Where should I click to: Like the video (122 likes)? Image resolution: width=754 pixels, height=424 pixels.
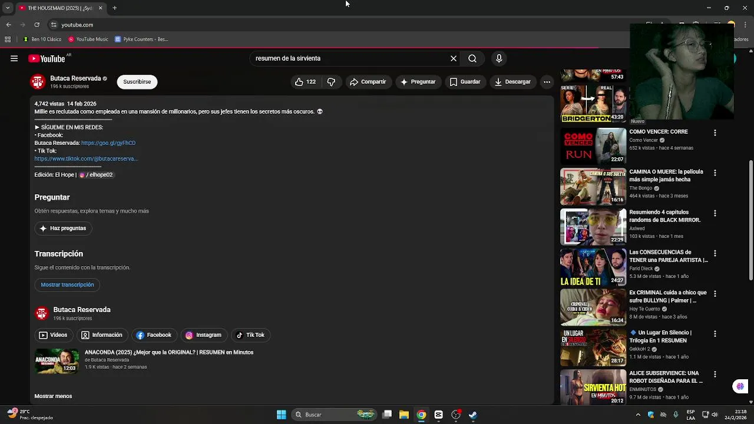click(306, 82)
